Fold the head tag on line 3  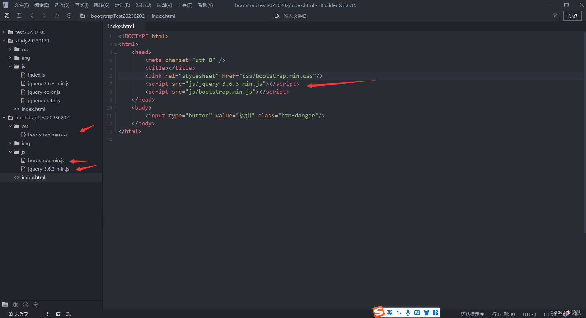click(x=116, y=52)
